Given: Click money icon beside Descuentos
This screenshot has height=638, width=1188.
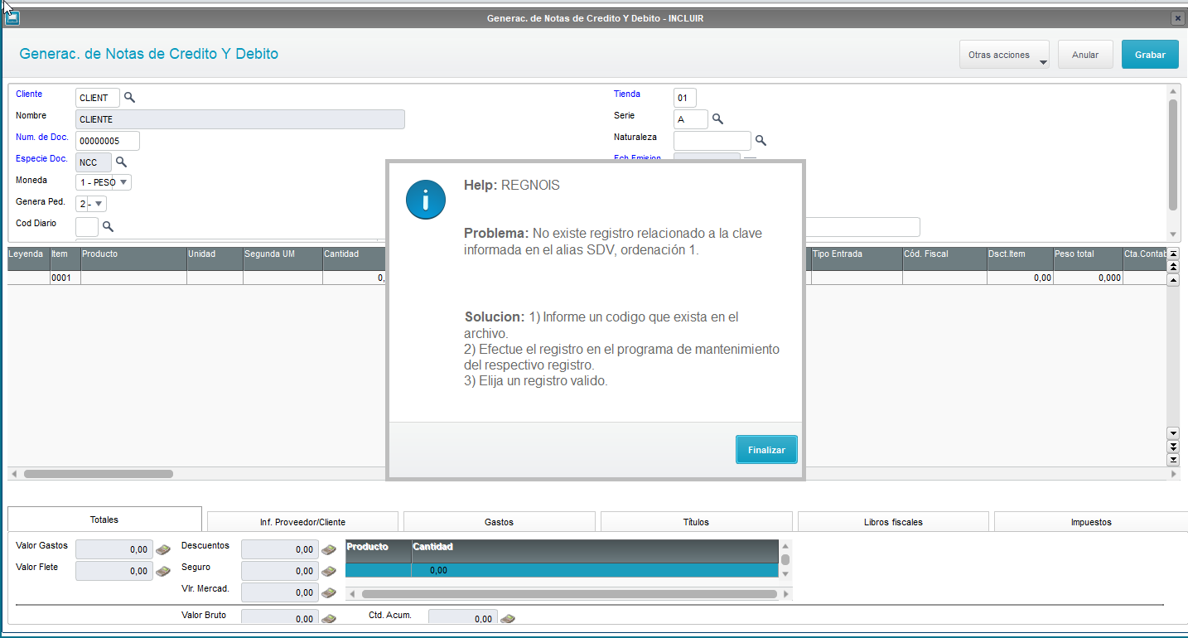Looking at the screenshot, I should click(x=329, y=549).
